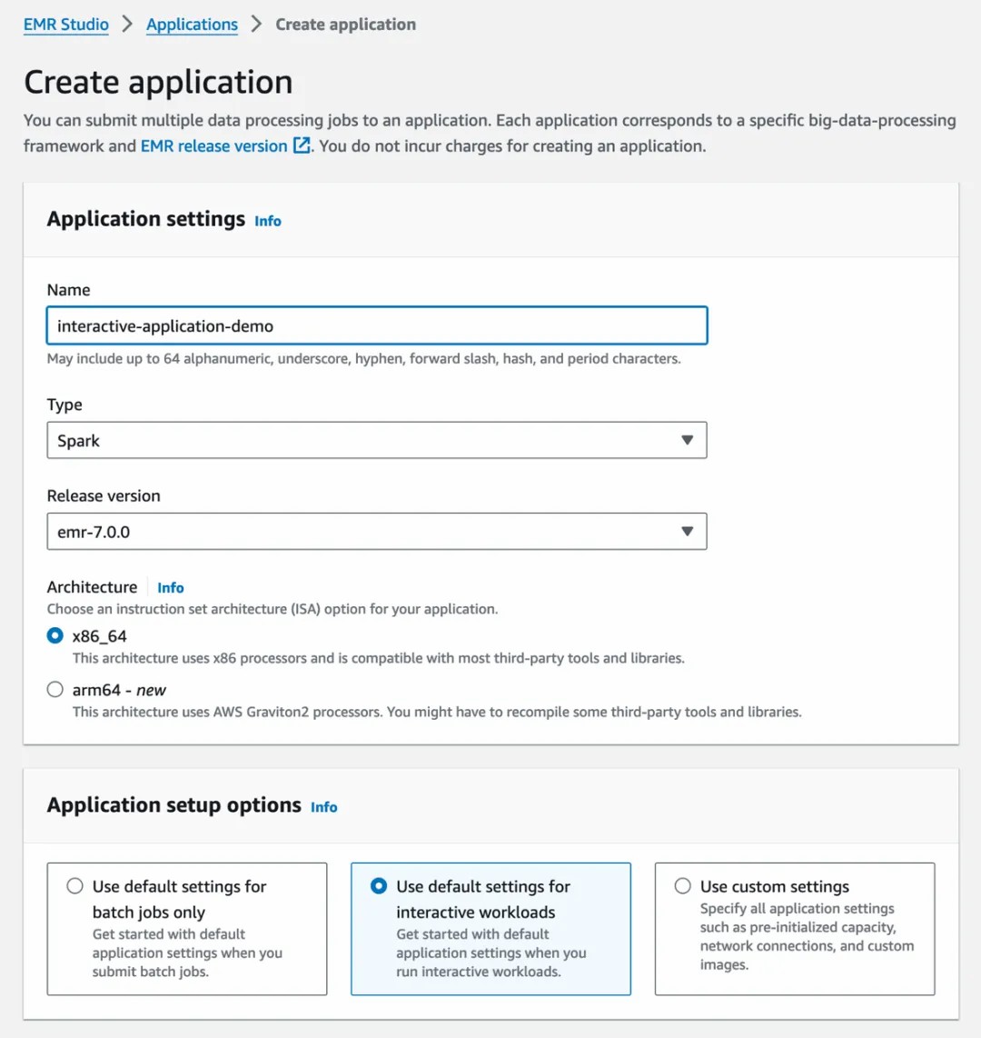Click the breadcrumb chevron after EMR Studio
Image resolution: width=981 pixels, height=1038 pixels.
coord(127,25)
